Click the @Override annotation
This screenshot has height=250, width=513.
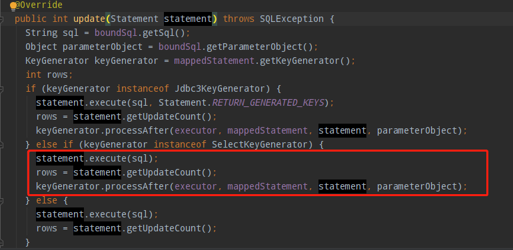point(39,5)
